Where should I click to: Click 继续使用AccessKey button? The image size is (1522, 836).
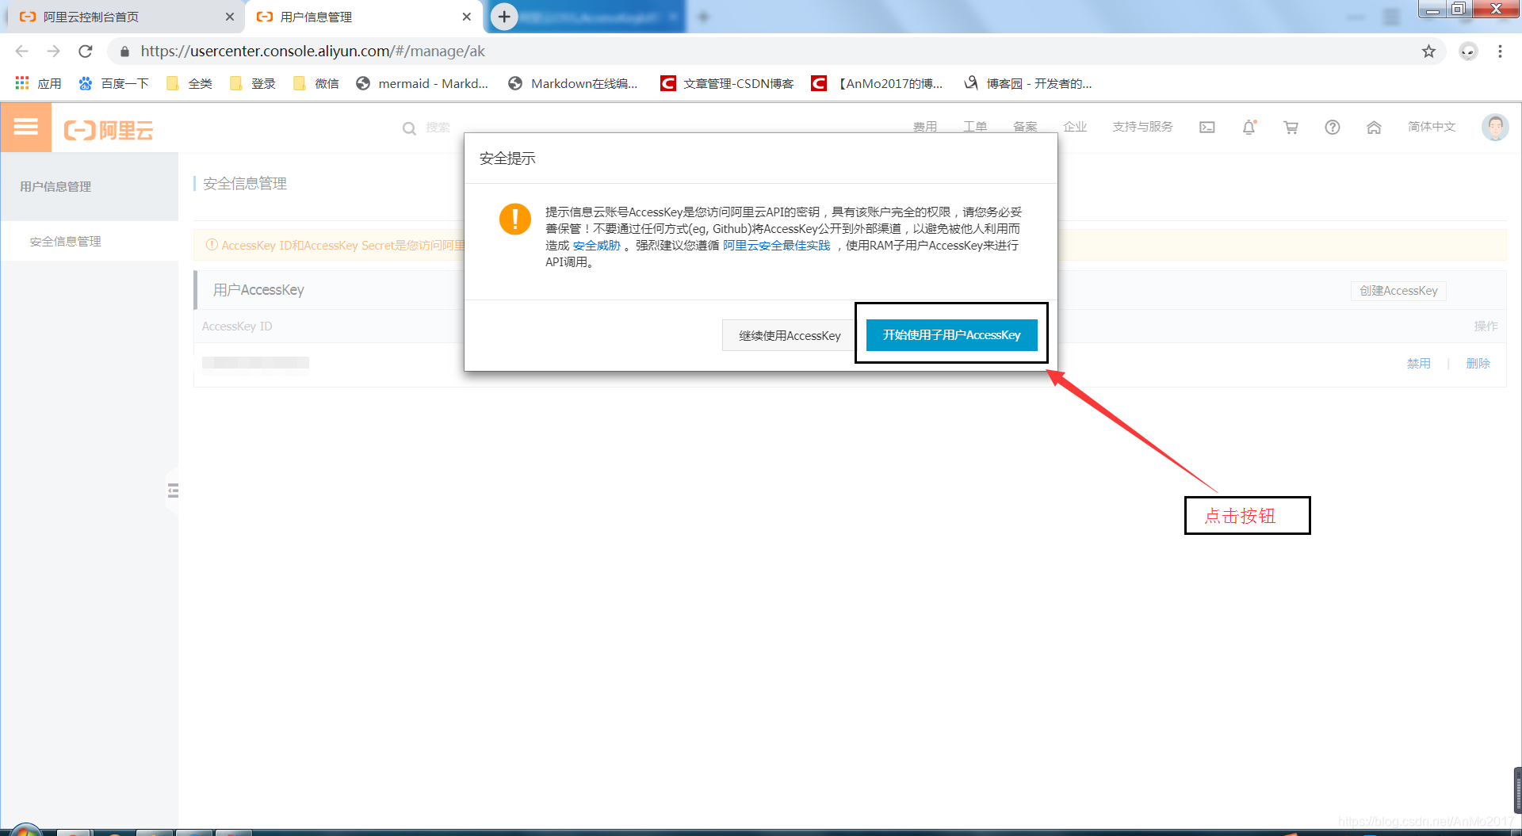point(790,335)
